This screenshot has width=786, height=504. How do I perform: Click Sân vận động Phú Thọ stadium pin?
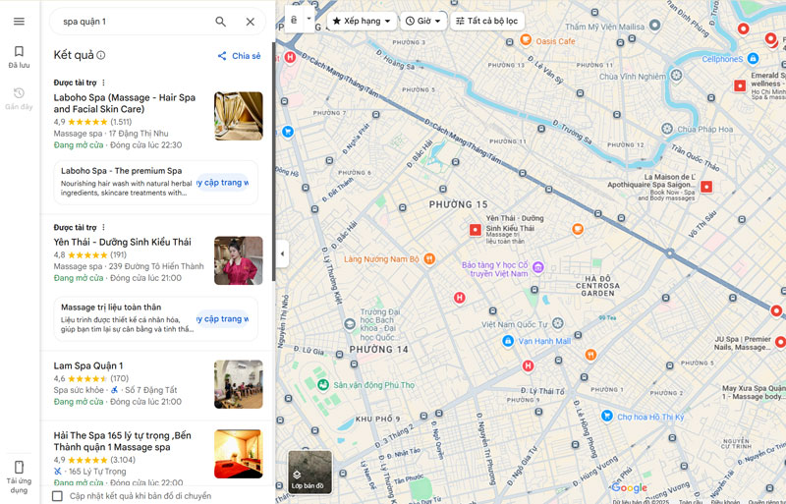tap(323, 385)
